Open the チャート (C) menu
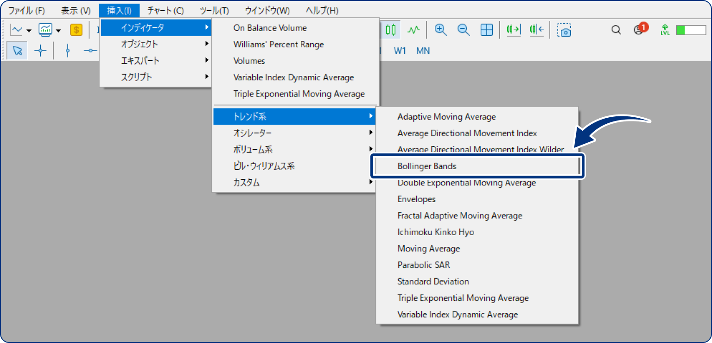The width and height of the screenshot is (712, 343). point(165,10)
